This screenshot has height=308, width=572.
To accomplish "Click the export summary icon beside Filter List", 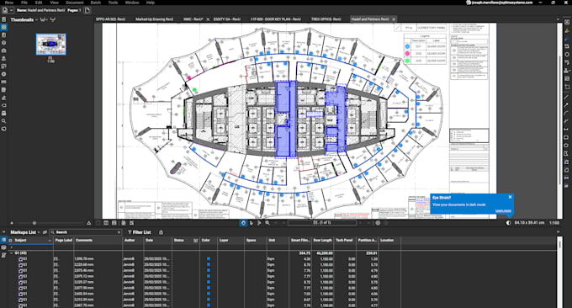I will [x=161, y=232].
